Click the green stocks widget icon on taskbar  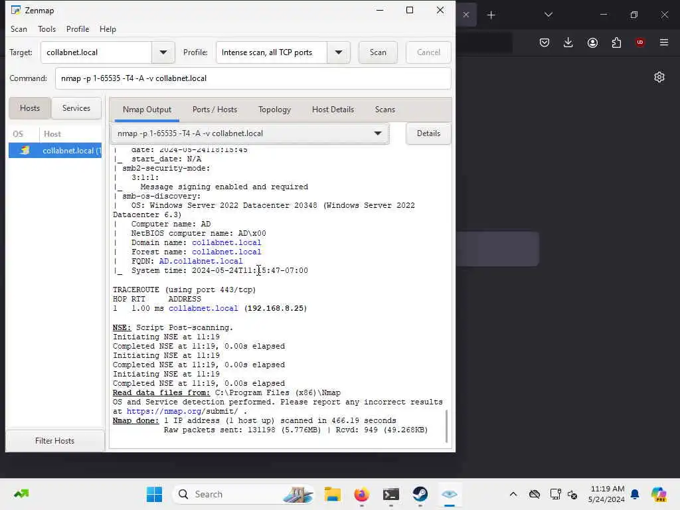pyautogui.click(x=21, y=493)
